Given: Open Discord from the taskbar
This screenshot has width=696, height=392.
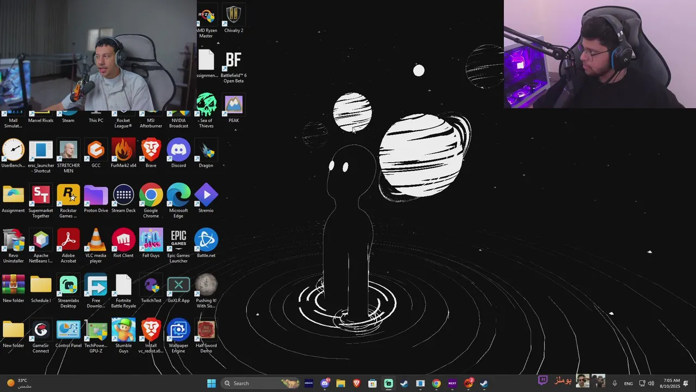Looking at the screenshot, I should tap(325, 383).
